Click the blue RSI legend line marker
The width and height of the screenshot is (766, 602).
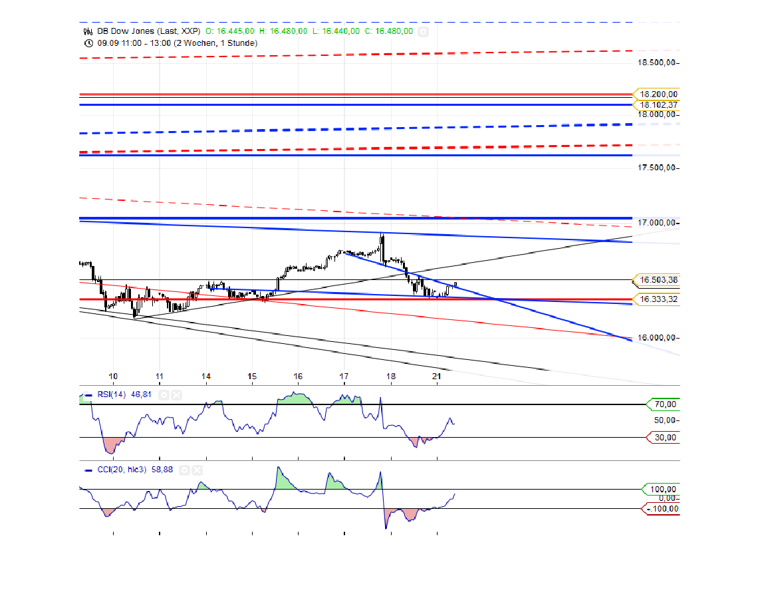click(88, 394)
